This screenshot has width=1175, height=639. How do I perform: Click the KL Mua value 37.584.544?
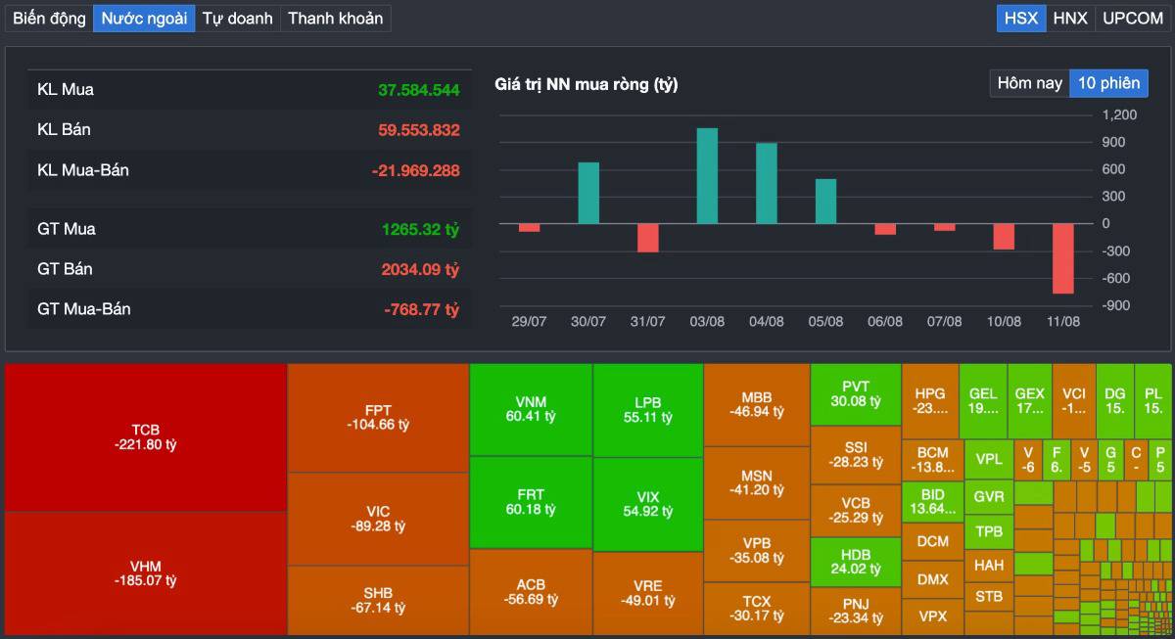point(419,90)
